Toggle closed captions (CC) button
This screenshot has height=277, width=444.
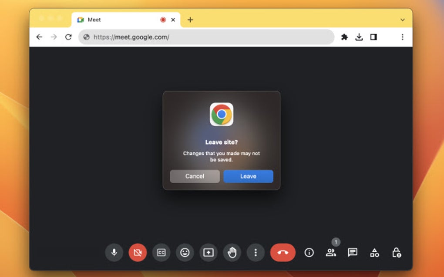pos(161,252)
